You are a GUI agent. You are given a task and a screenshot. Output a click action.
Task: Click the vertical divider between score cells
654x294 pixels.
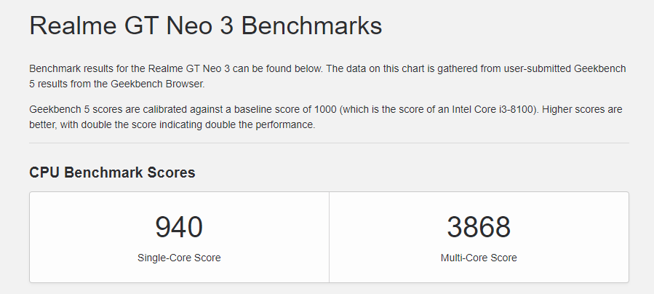[x=329, y=237]
